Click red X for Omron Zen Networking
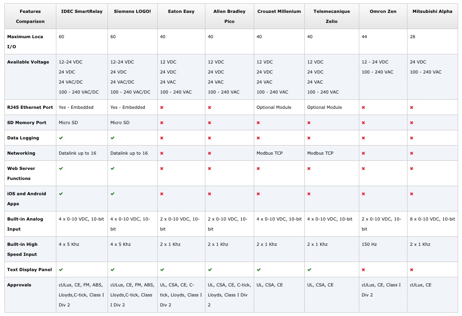The width and height of the screenshot is (462, 316). tap(363, 153)
